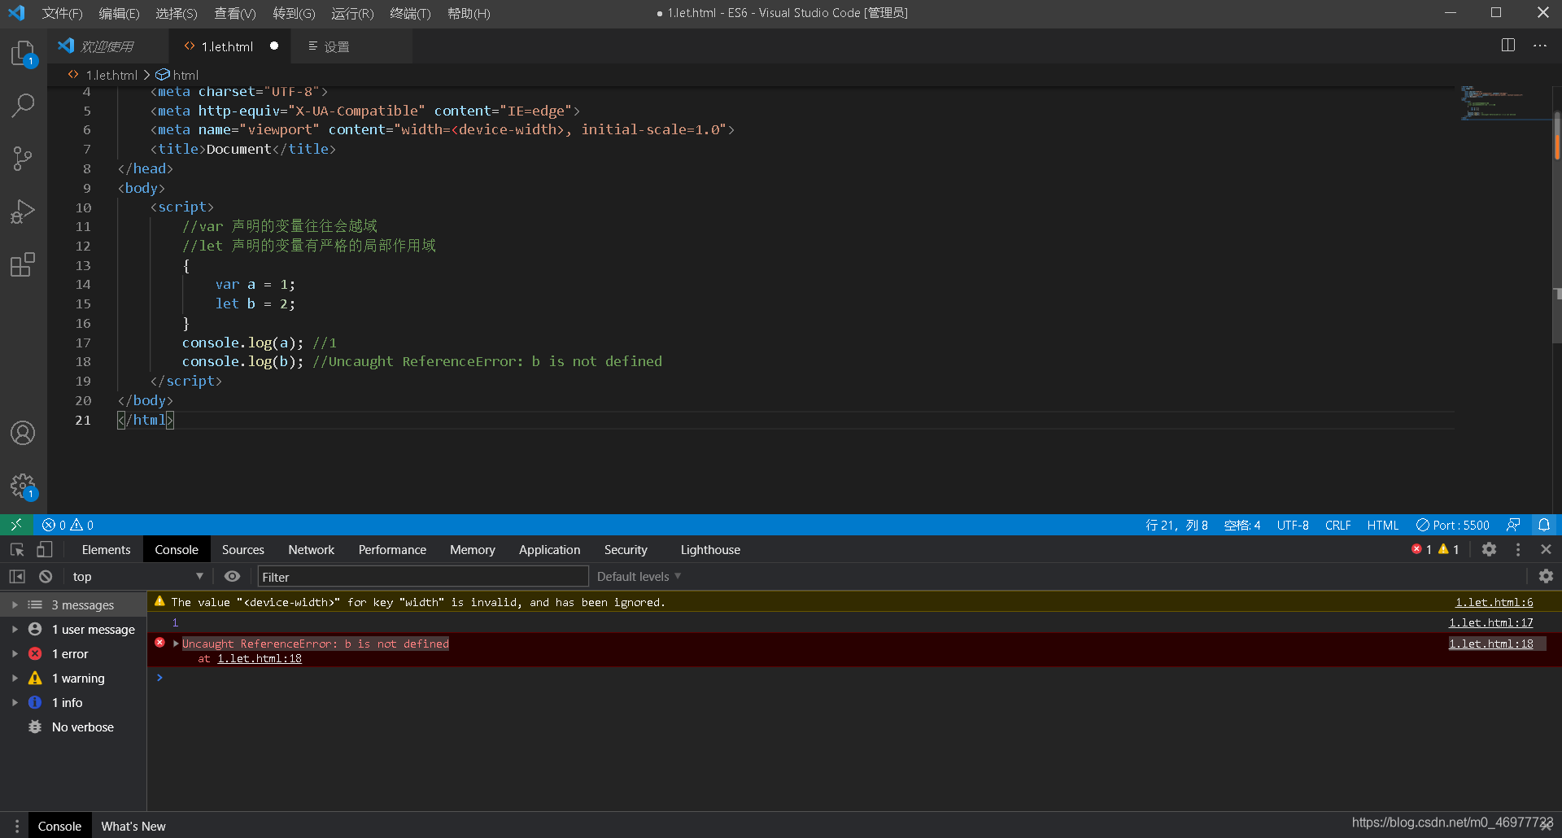This screenshot has width=1562, height=838.
Task: Open the Lighthouse DevTools tab
Action: 710,550
